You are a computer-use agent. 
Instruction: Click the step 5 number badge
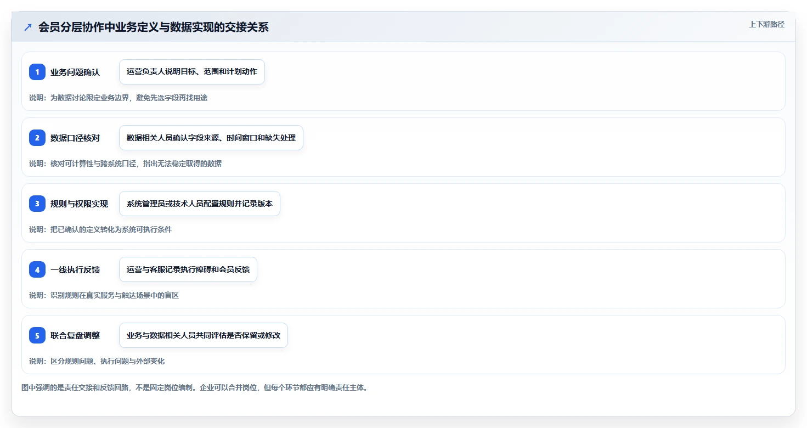click(37, 335)
